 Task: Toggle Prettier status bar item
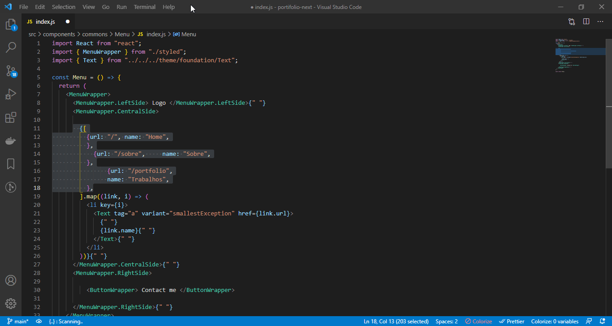512,321
